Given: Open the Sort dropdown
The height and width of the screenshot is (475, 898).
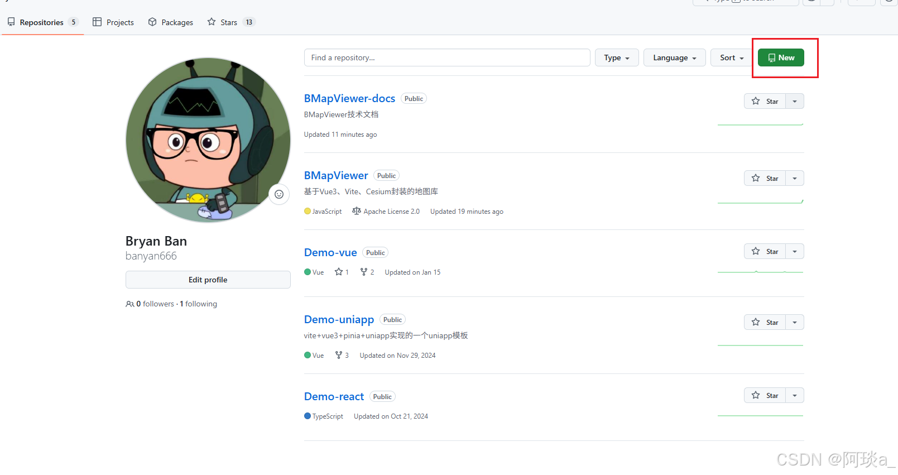Looking at the screenshot, I should pos(732,57).
